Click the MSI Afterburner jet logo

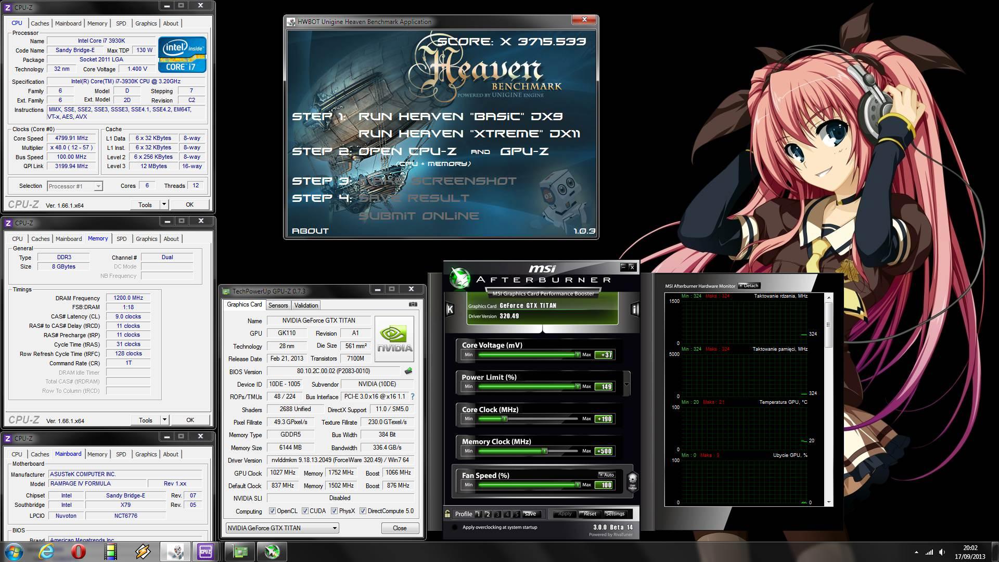point(460,277)
